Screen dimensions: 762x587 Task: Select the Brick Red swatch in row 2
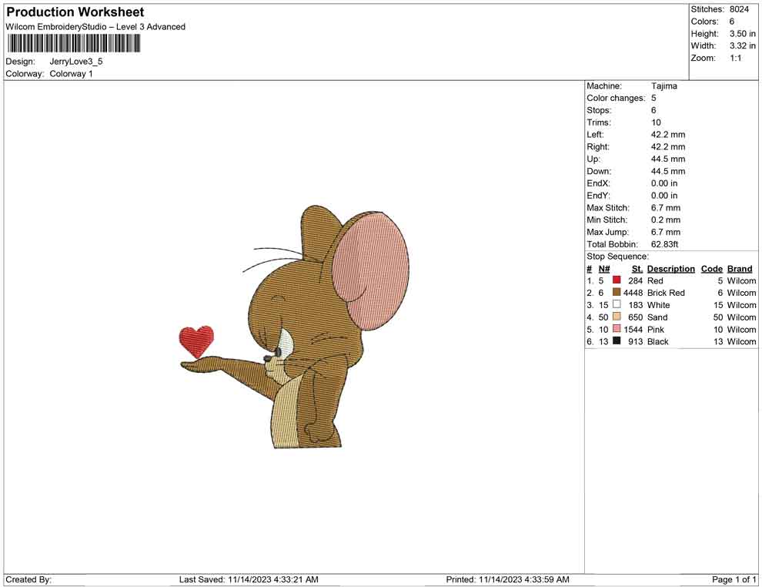(x=615, y=293)
